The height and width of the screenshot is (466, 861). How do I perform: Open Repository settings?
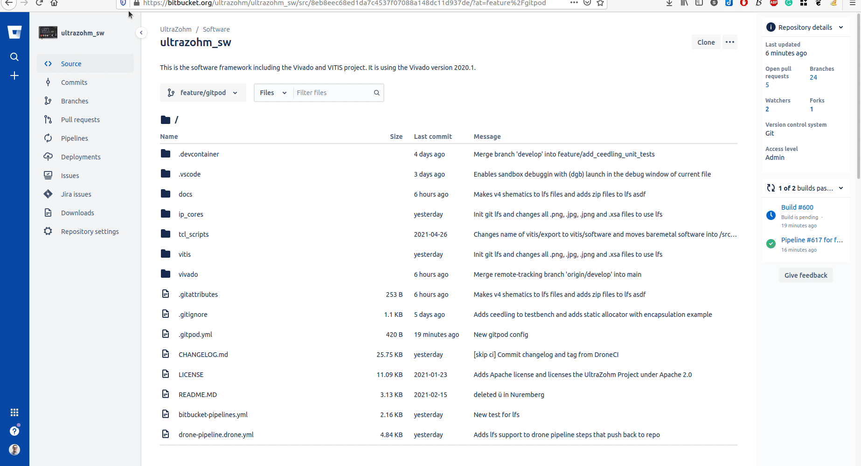90,231
